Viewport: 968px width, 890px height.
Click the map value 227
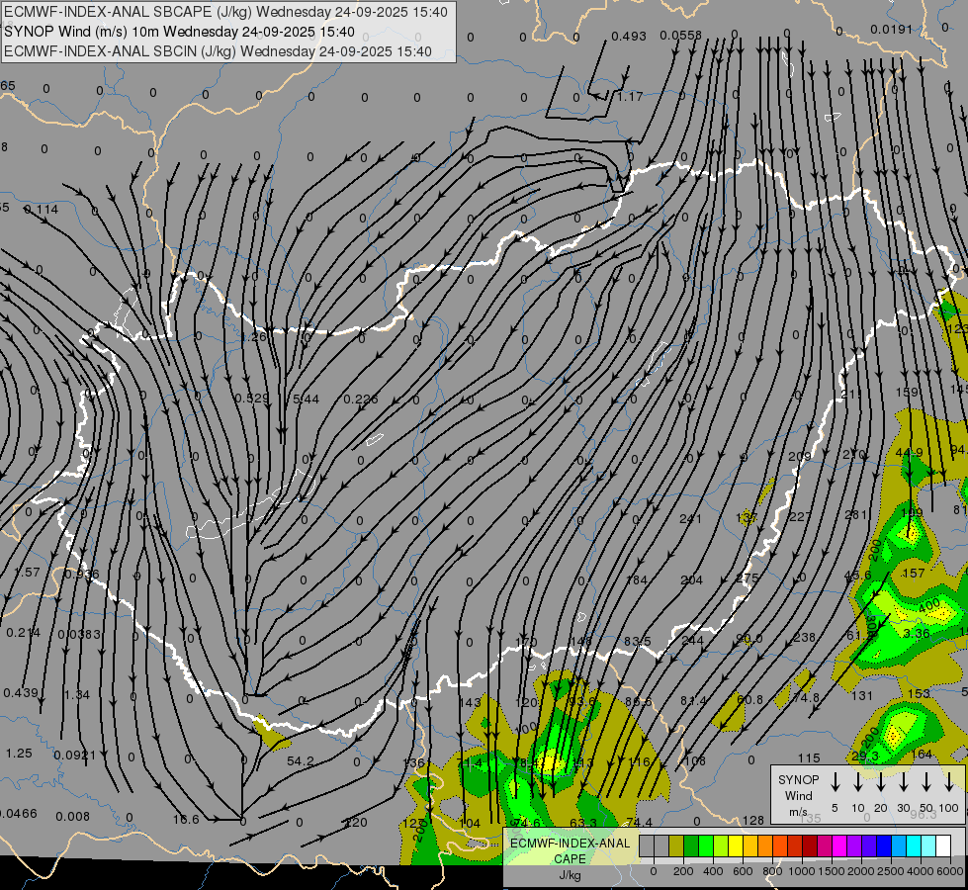point(800,516)
